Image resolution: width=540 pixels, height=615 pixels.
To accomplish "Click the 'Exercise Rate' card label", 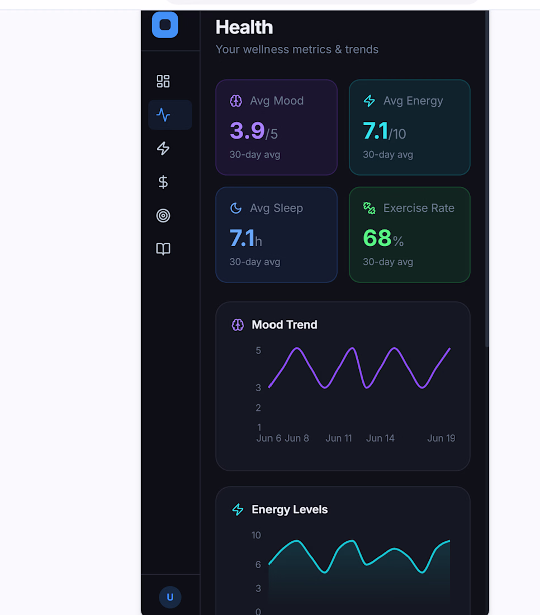I will 419,208.
